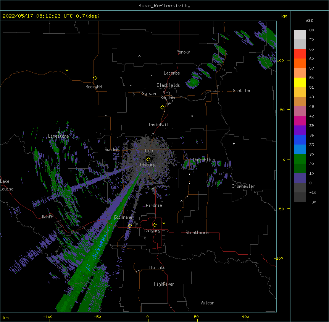Click the HighRiver label
The width and height of the screenshot is (329, 322).
tap(164, 284)
